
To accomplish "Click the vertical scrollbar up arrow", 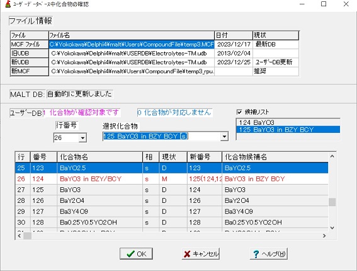I will point(332,156).
